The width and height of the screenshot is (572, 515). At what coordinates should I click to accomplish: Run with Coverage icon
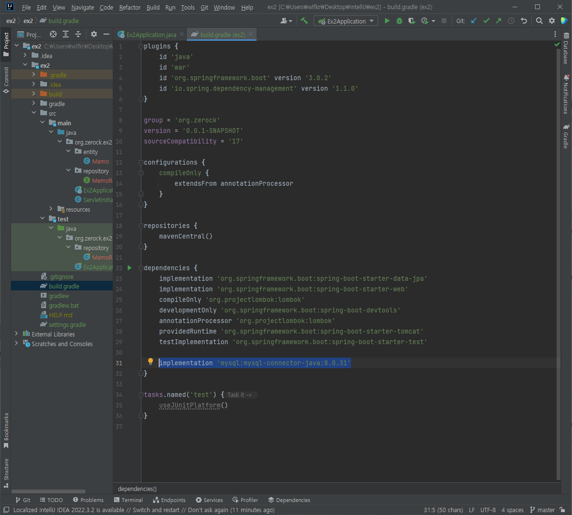coord(411,21)
